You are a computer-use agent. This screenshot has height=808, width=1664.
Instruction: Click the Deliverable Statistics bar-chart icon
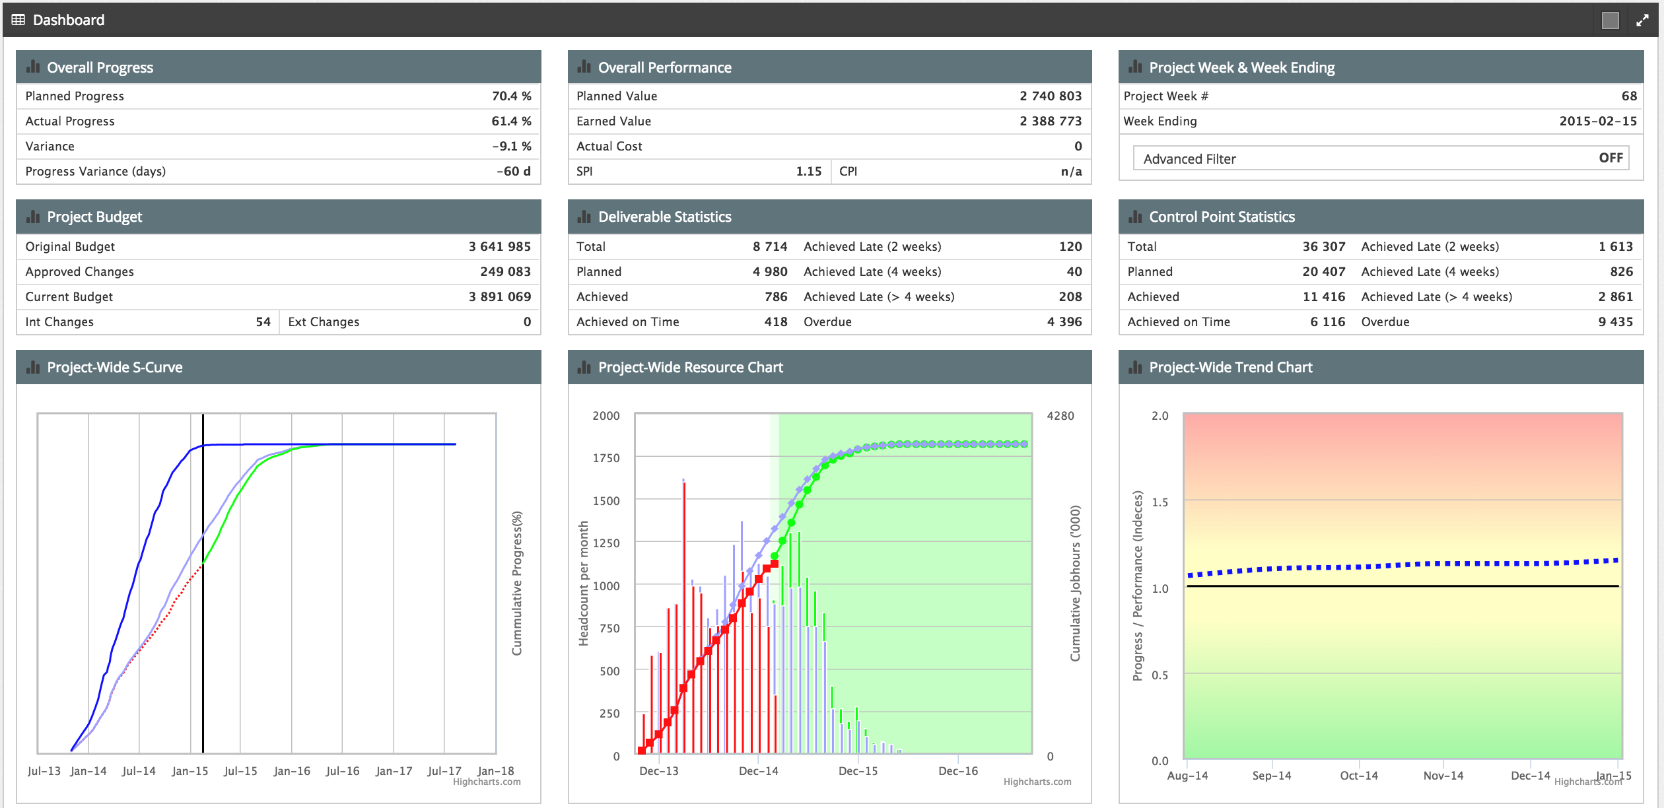[x=584, y=217]
